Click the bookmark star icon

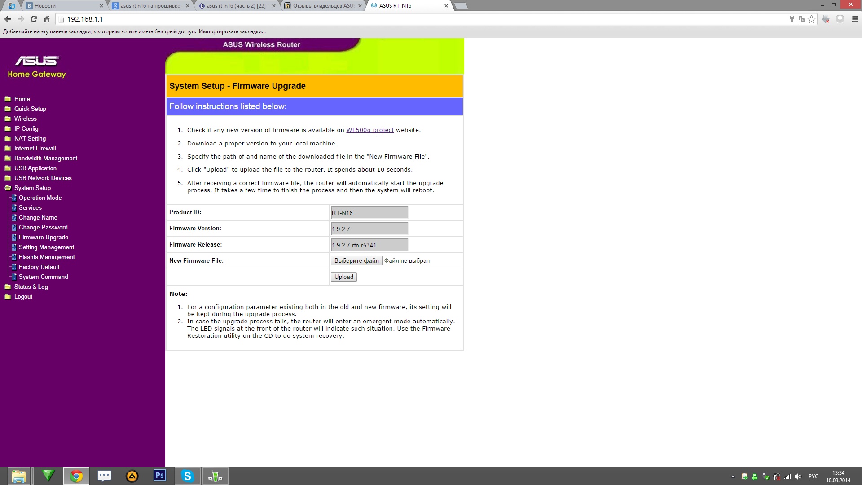pos(811,19)
